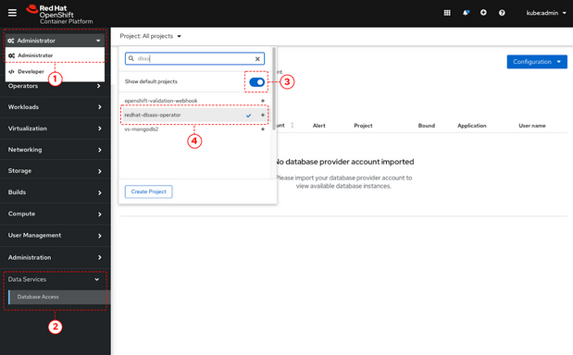Click the project search input field

pyautogui.click(x=194, y=58)
